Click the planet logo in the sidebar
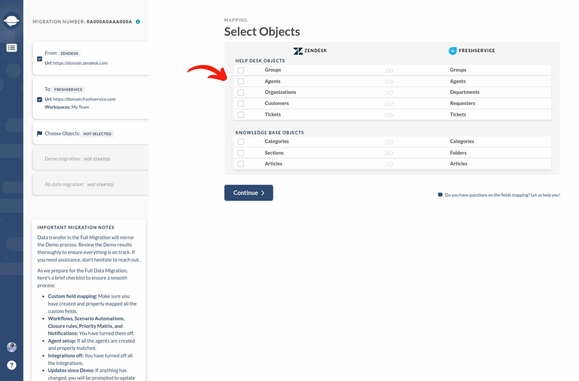579x381 pixels. [x=11, y=21]
